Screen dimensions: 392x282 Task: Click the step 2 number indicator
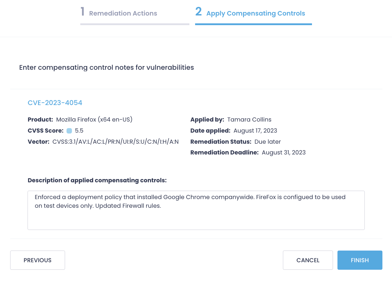(198, 12)
